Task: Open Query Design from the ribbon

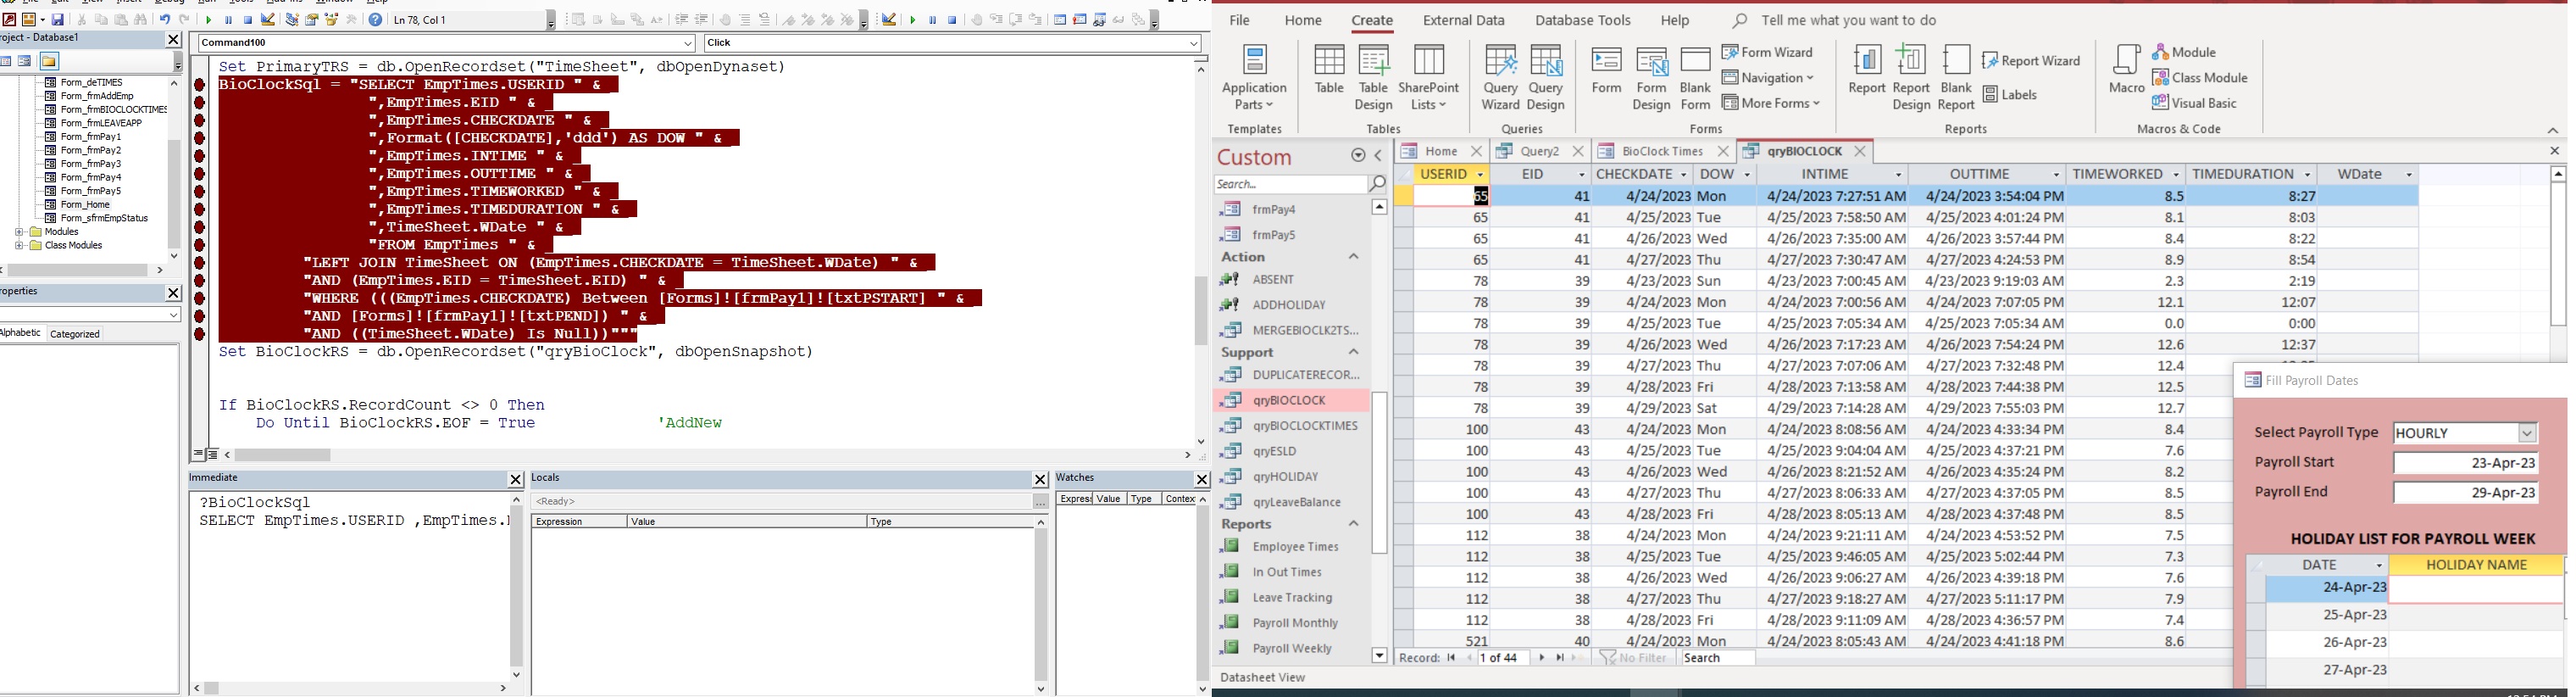Action: (1546, 78)
